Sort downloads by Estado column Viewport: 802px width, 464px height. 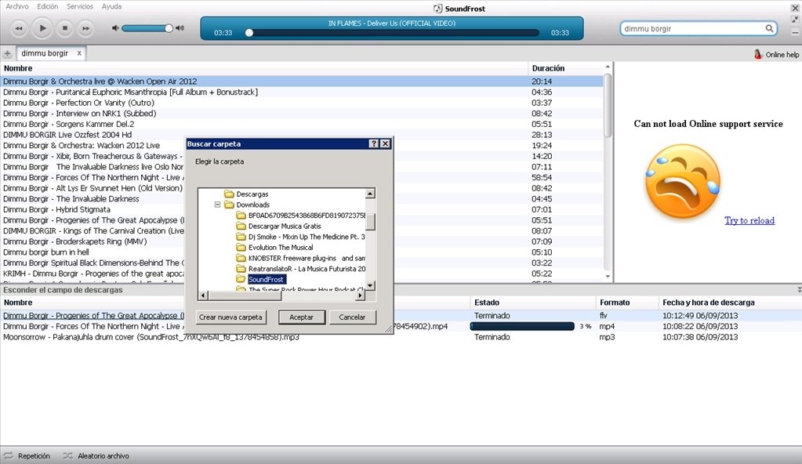(533, 303)
